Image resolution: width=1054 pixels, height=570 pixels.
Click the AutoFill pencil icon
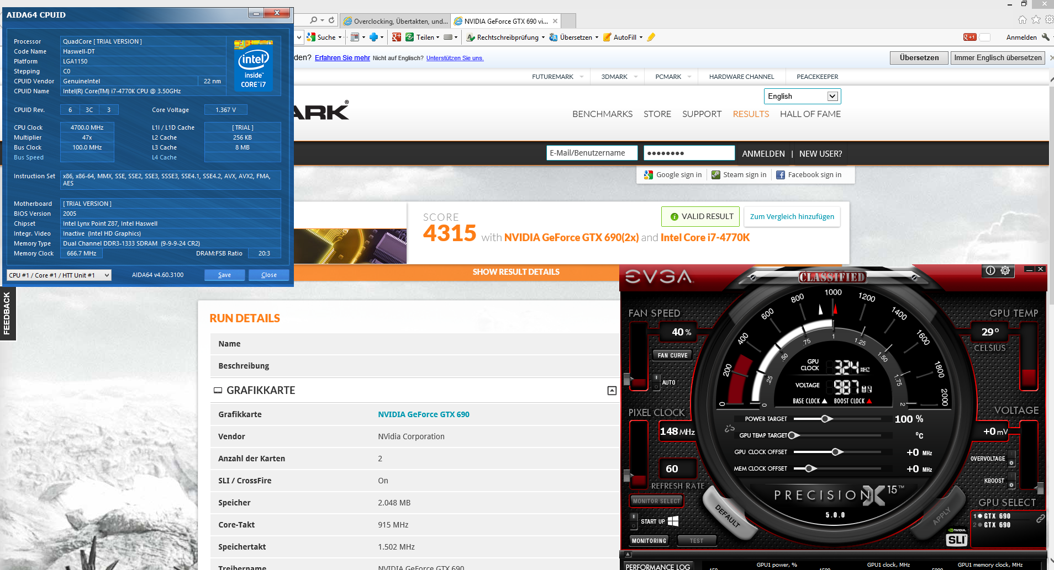tap(607, 37)
